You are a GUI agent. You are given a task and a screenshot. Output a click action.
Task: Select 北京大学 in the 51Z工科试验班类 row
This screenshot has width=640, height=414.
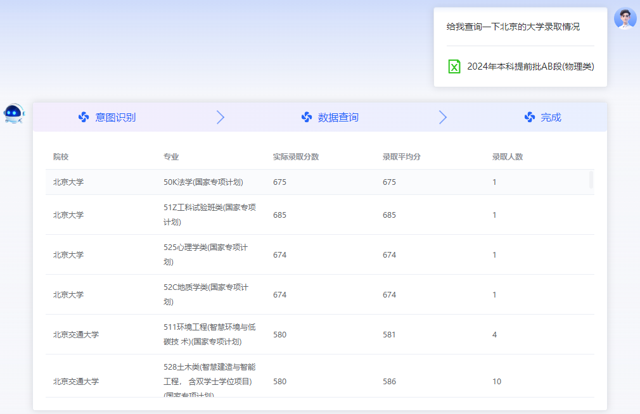[x=68, y=215]
